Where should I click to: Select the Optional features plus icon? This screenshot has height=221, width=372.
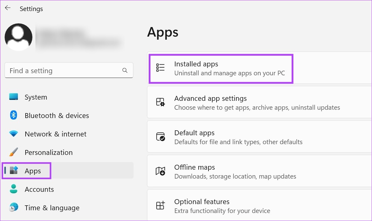tap(160, 205)
